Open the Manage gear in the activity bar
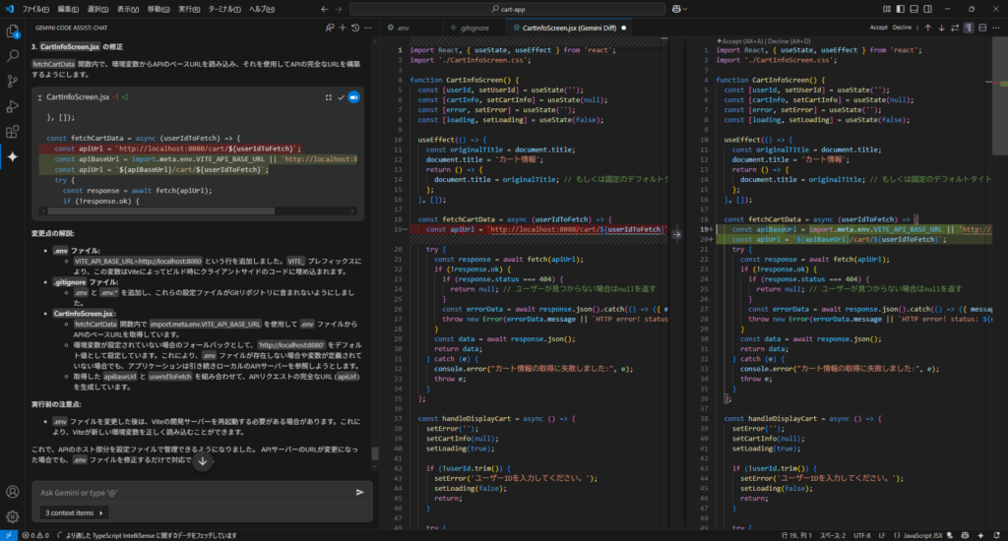The image size is (1008, 541). click(12, 516)
